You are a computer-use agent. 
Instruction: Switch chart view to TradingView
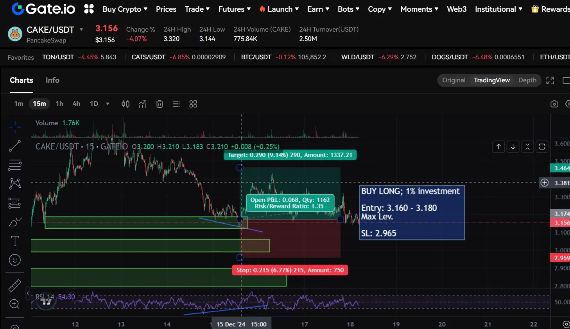tap(492, 80)
